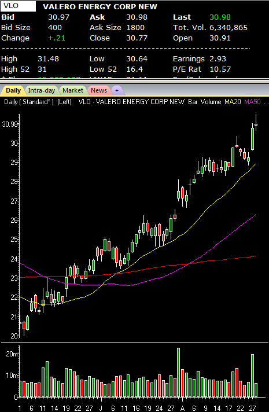Switch to the Daily tab

pyautogui.click(x=13, y=90)
